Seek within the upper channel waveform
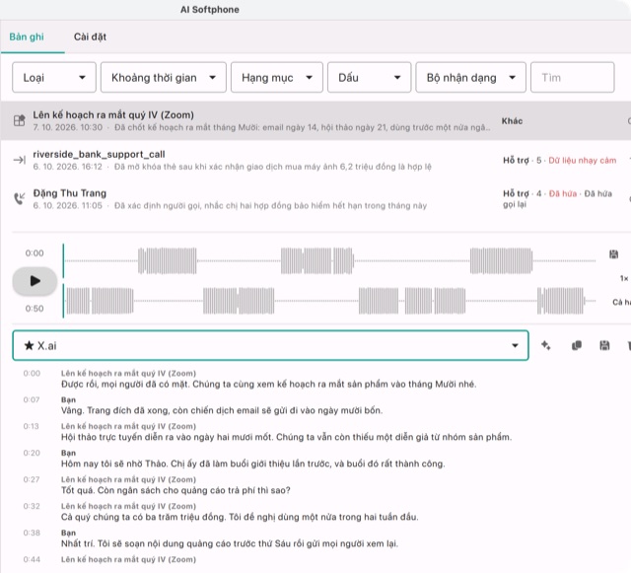Image resolution: width=631 pixels, height=573 pixels. [330, 261]
